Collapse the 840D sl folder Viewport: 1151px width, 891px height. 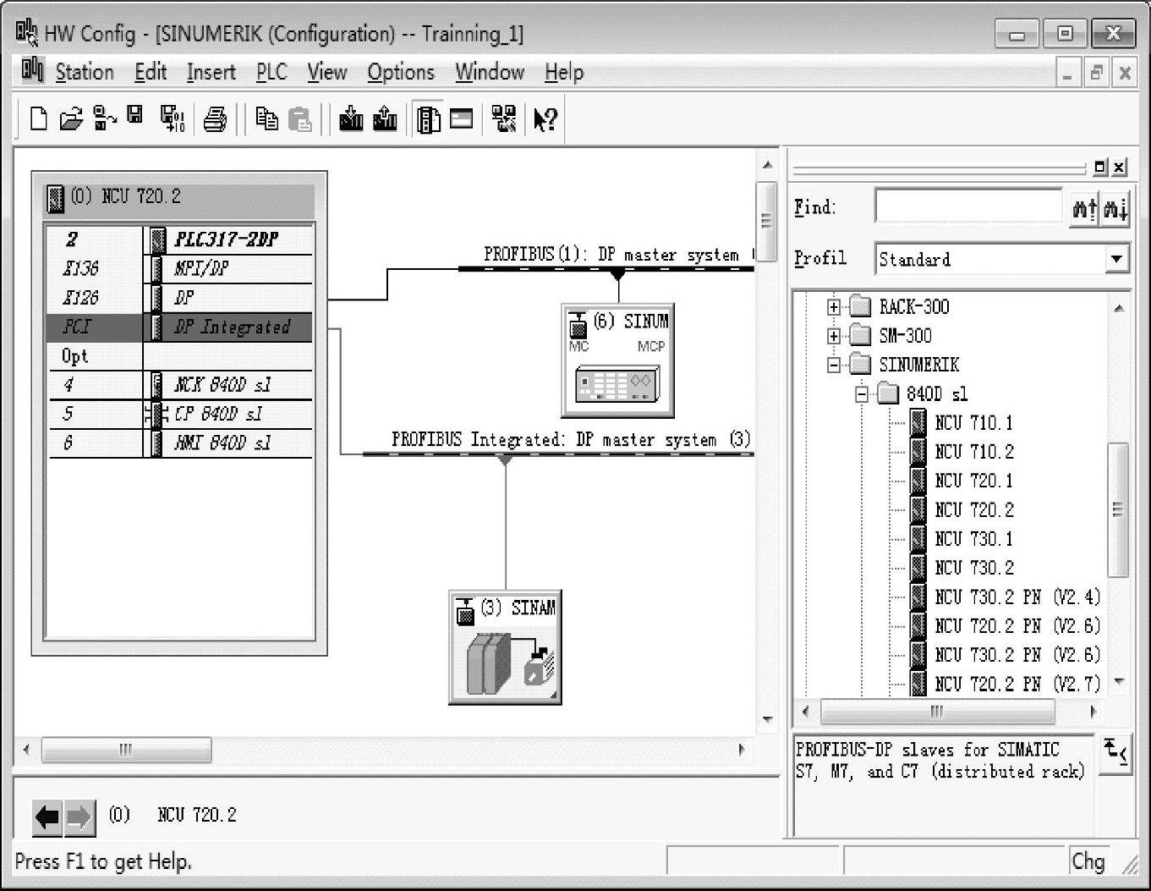(x=861, y=394)
